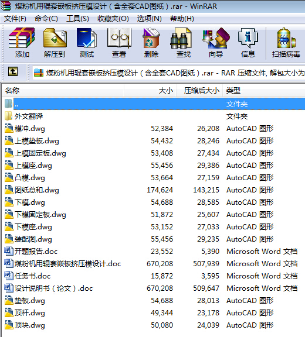Click size value 49,344
The image size is (305, 337).
[162, 312]
